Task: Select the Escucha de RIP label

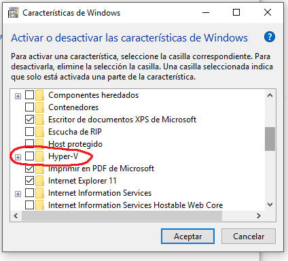Action: [75, 132]
